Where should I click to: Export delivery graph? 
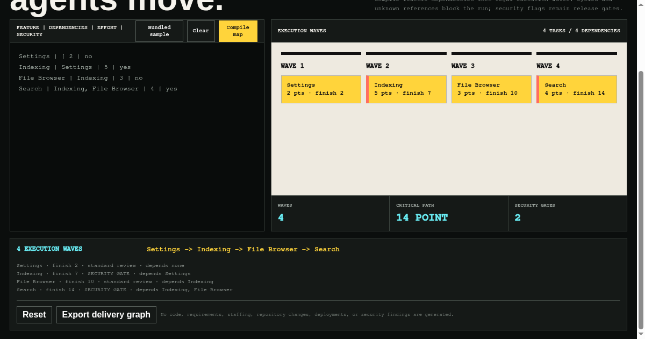[106, 315]
